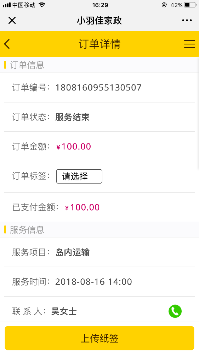Image resolution: width=199 pixels, height=355 pixels.
Task: Tap the green phone call icon
Action: point(175,311)
